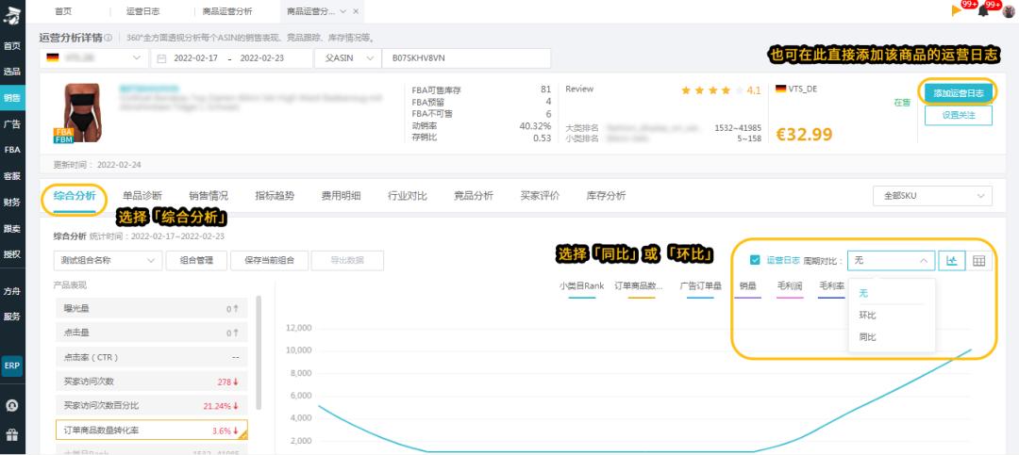Select the 销售情况 tab
This screenshot has height=455, width=1019.
209,196
